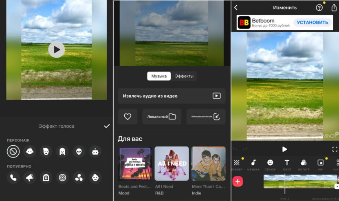The height and width of the screenshot is (201, 339).
Task: Tap the share export icon
Action: click(334, 8)
